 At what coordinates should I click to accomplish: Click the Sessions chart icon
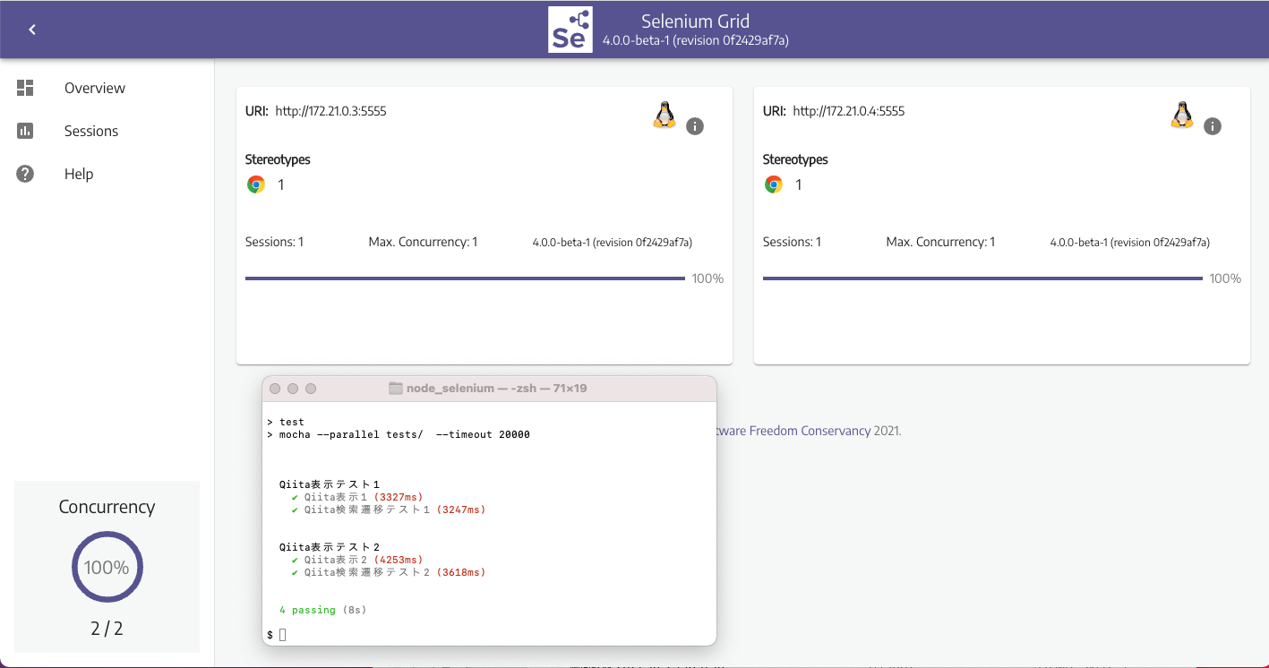coord(24,131)
